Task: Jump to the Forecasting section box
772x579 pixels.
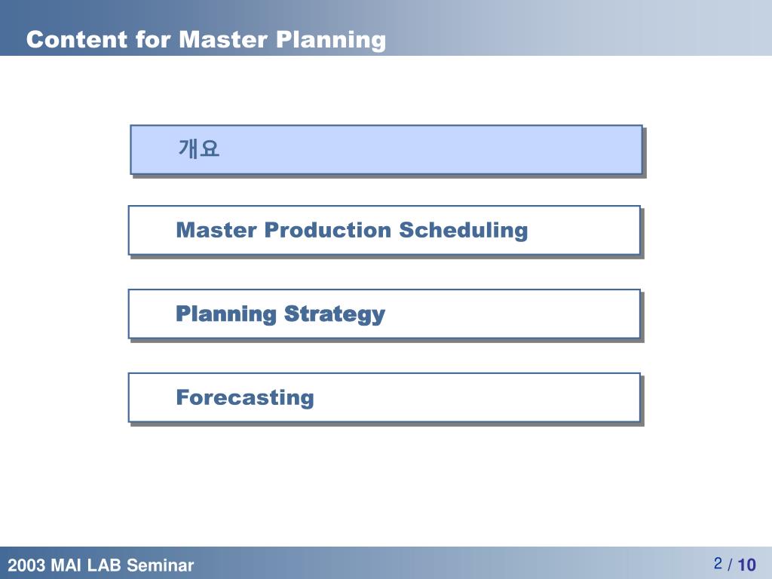Action: pyautogui.click(x=384, y=398)
